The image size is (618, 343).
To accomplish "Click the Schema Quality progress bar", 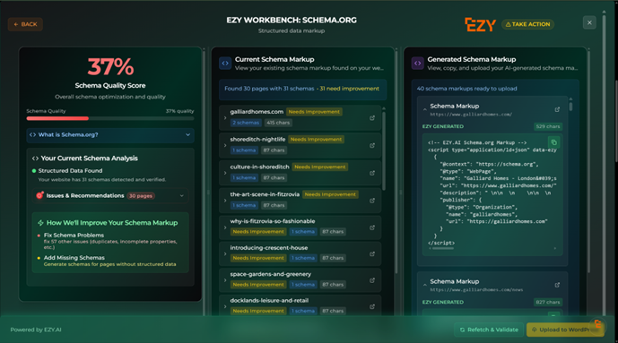I will click(110, 118).
